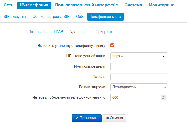The height and width of the screenshot is (127, 187).
Task: Focus the password input field
Action: pos(139,77)
